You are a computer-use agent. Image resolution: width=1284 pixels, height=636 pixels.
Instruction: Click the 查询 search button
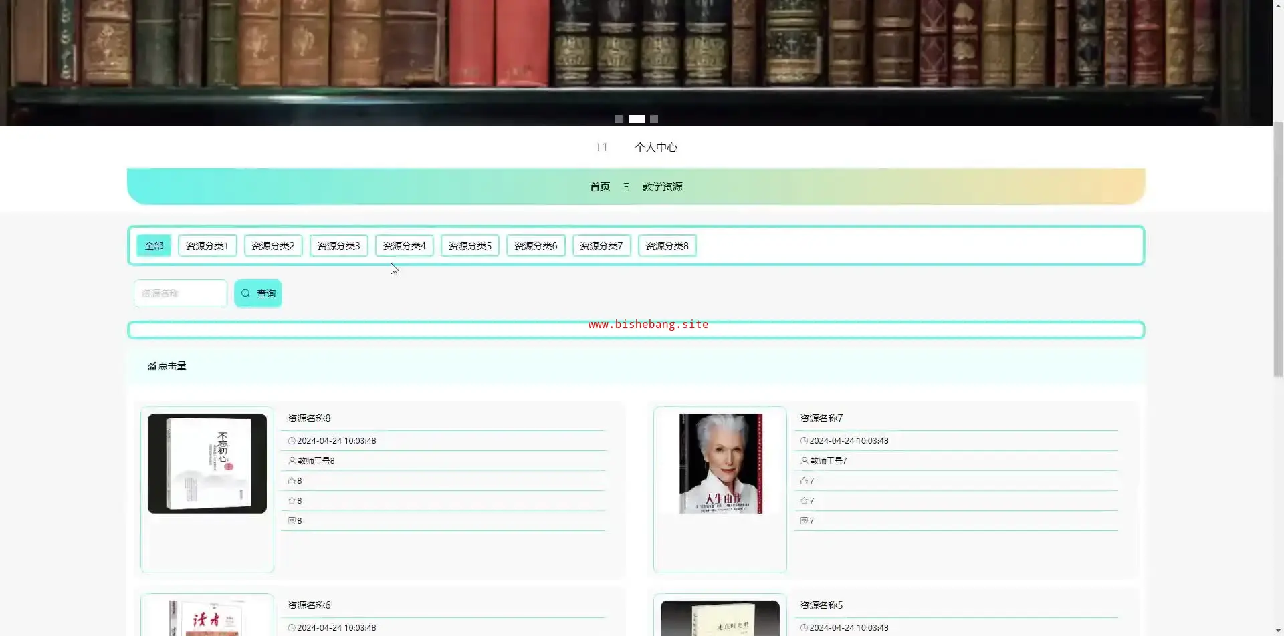[258, 293]
